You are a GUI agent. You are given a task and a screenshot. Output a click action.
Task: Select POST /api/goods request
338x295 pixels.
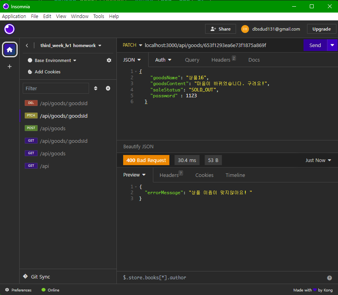click(x=68, y=128)
